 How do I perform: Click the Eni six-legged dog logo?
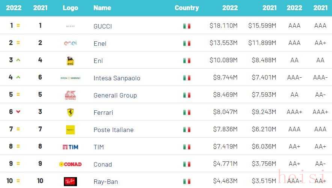[70, 61]
